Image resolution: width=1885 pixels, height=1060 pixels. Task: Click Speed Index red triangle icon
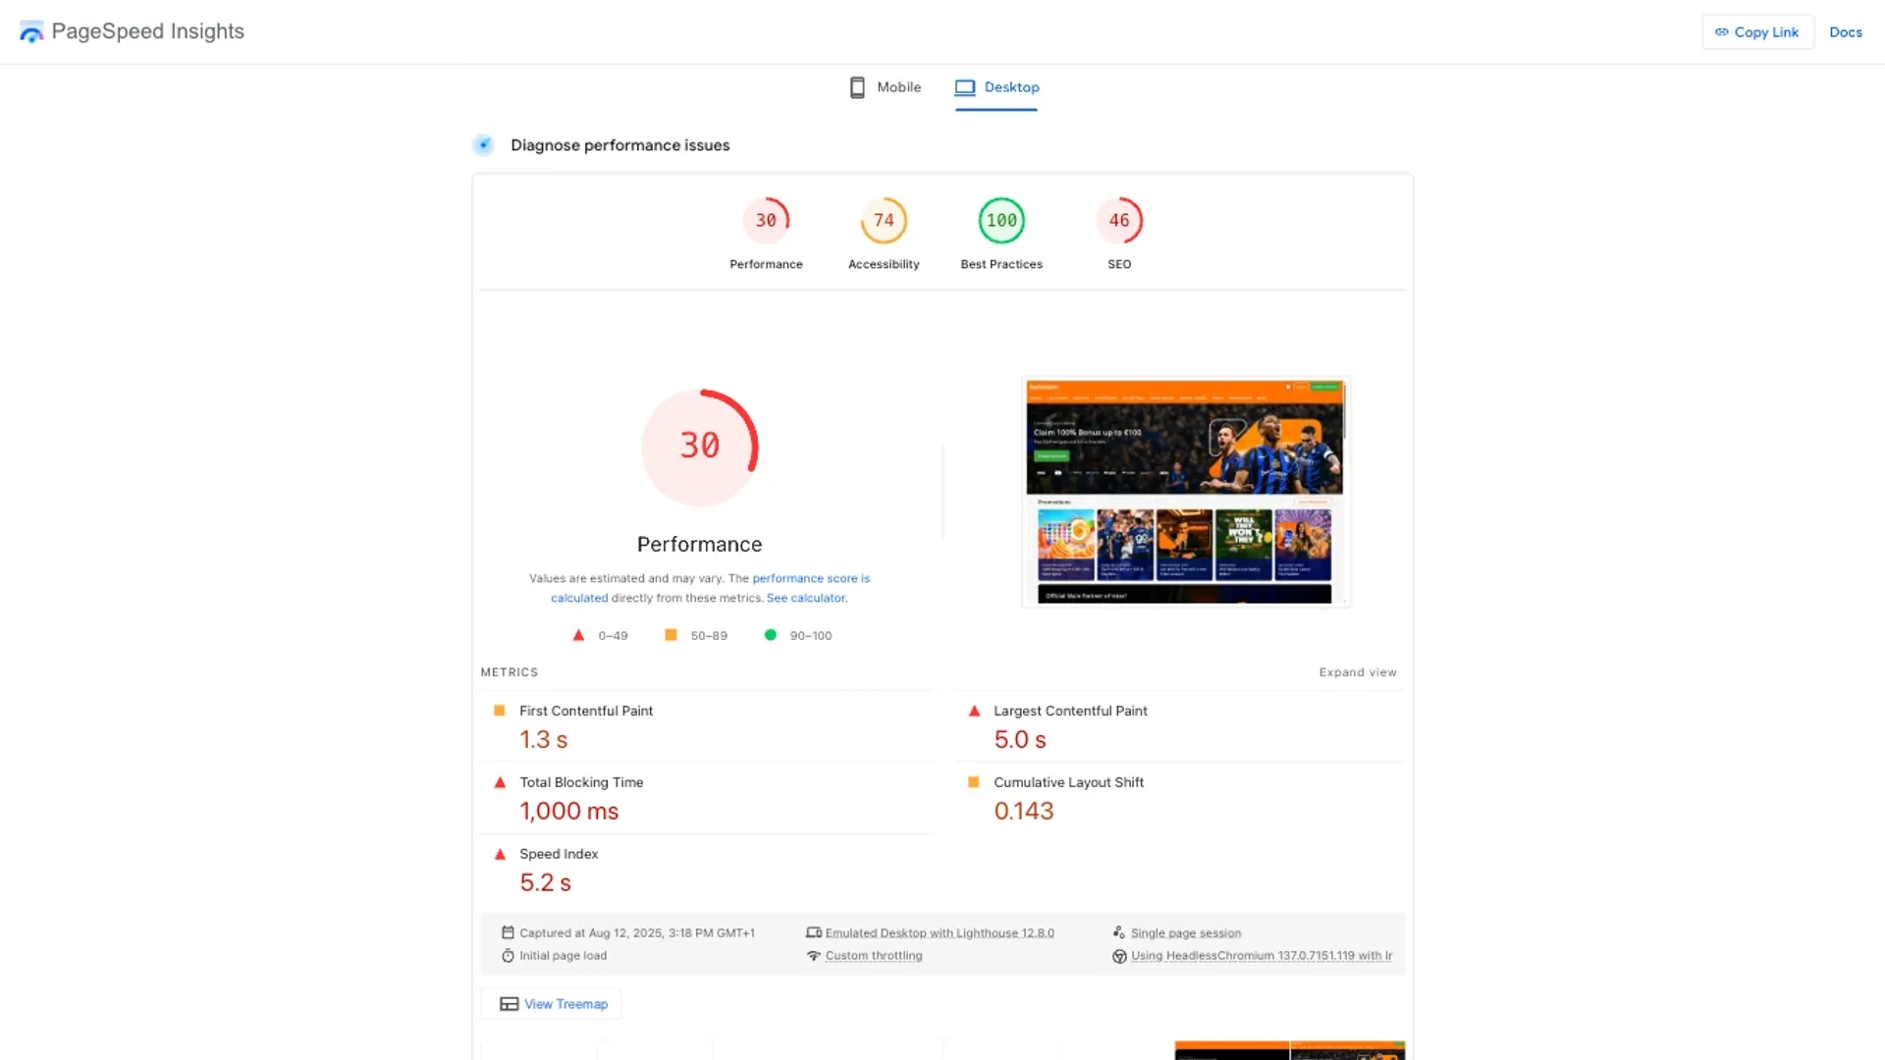coord(500,854)
